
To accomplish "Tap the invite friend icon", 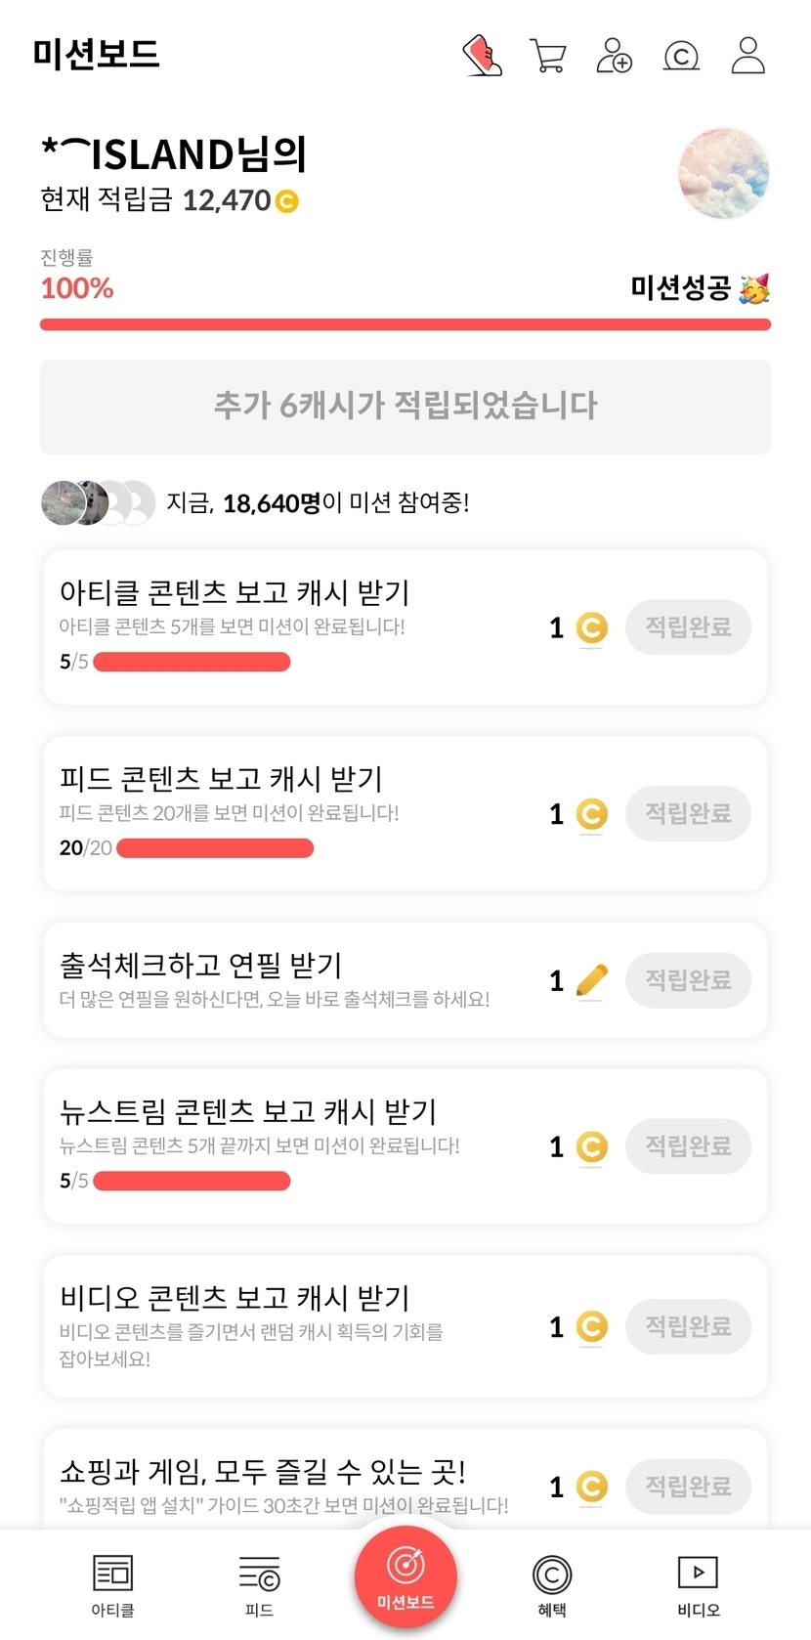I will point(615,56).
